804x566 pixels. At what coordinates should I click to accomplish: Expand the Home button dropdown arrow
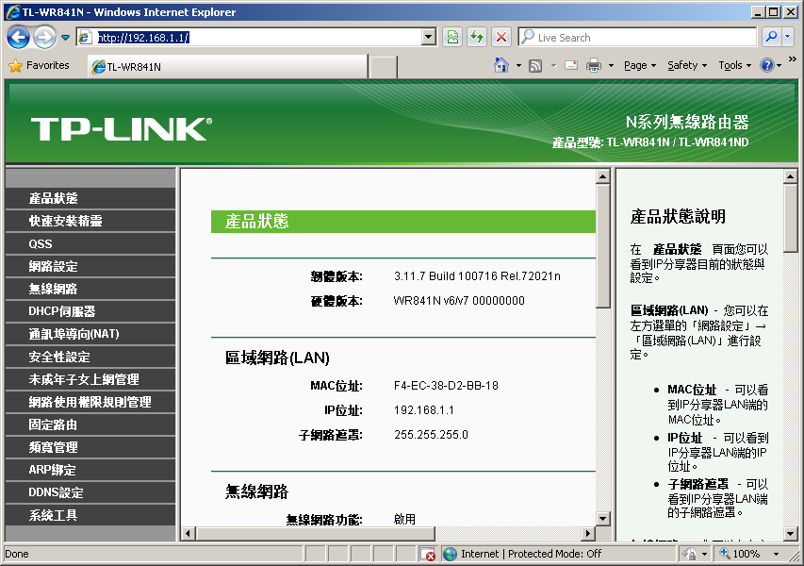pyautogui.click(x=518, y=66)
